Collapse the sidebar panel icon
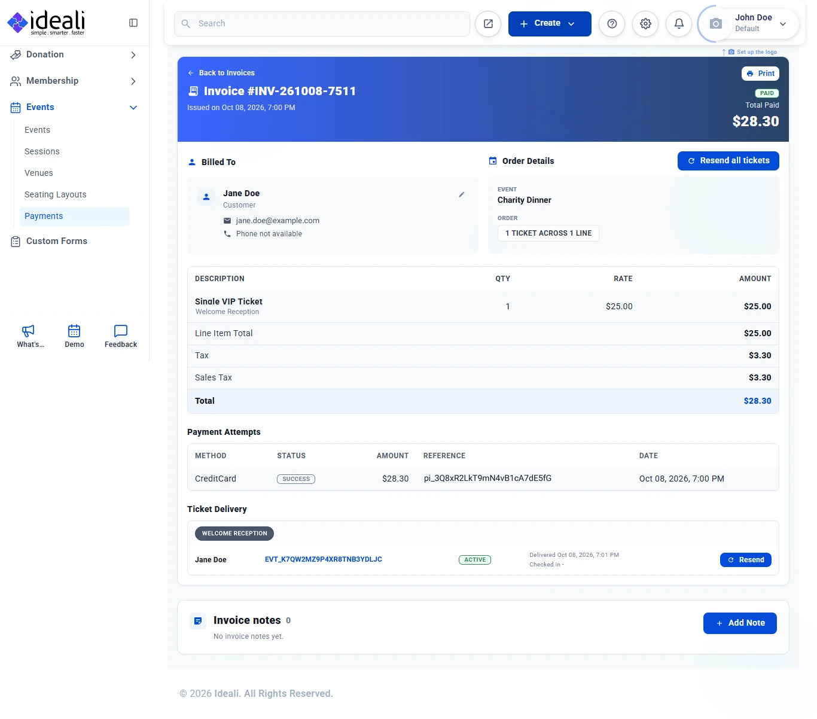Viewport: 817px width, 719px height. tap(133, 23)
